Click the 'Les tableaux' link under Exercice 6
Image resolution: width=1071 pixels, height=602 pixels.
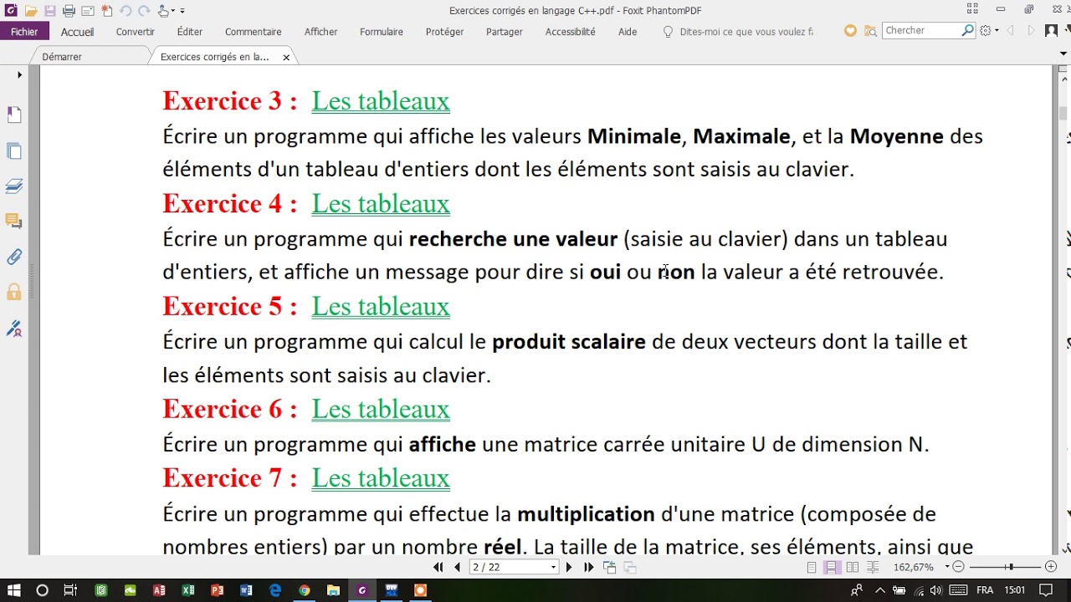click(381, 409)
